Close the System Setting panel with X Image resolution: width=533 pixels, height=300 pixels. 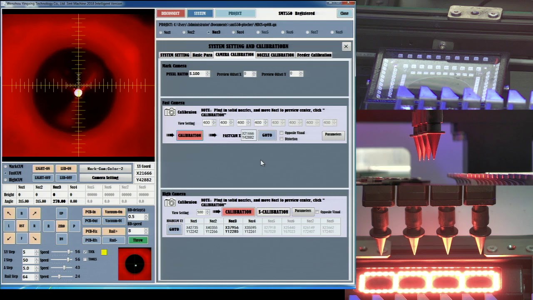click(x=346, y=46)
